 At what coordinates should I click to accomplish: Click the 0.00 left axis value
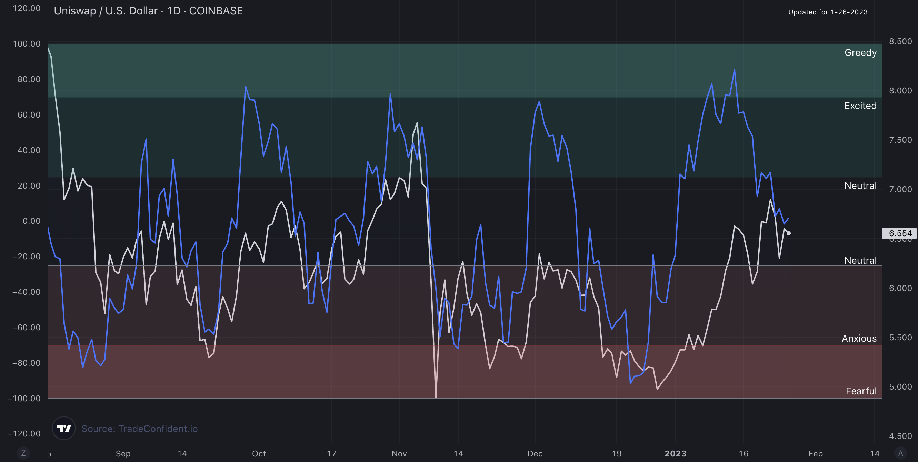[x=32, y=221]
